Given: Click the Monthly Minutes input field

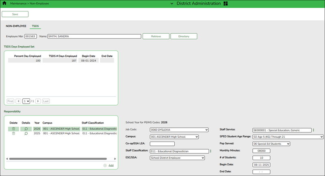Looking at the screenshot, I should pos(261,151).
